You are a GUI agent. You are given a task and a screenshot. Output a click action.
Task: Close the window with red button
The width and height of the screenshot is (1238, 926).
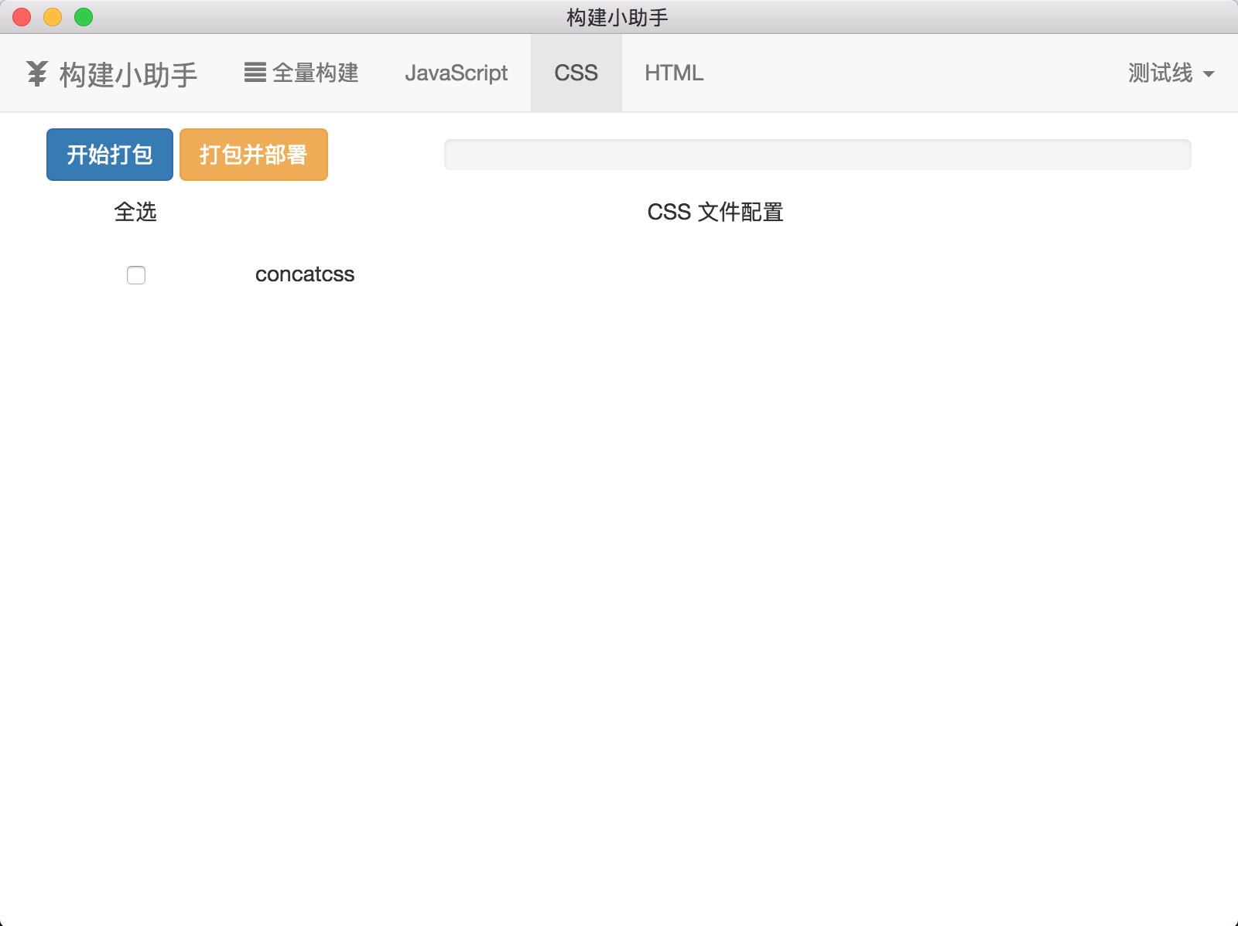tap(22, 17)
